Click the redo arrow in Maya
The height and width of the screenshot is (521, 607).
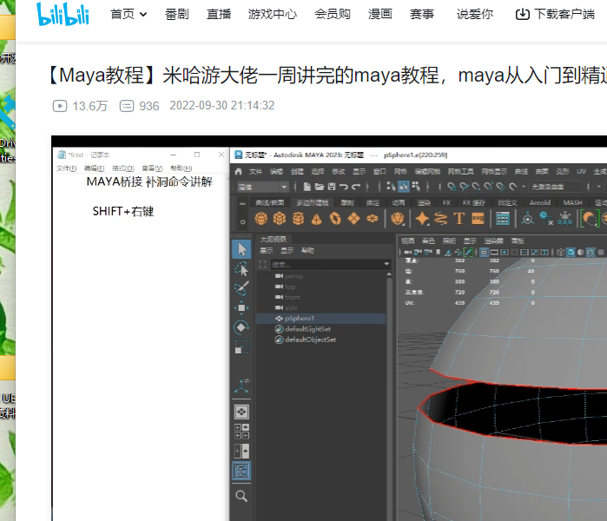point(356,187)
